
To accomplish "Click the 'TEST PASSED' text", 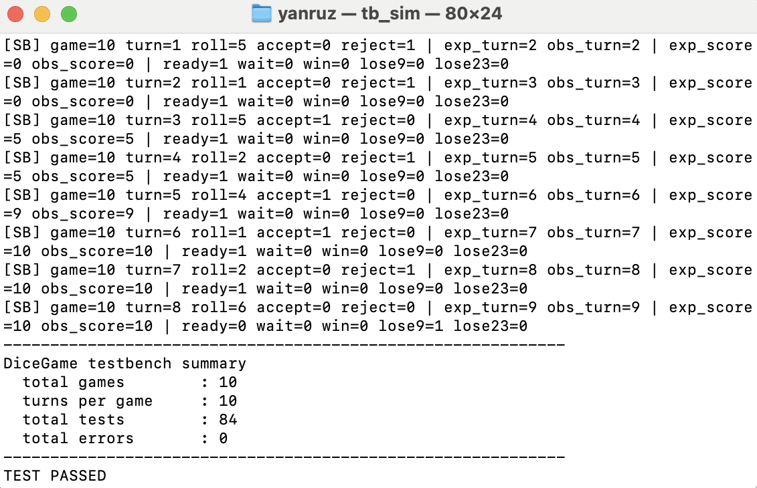I will [x=55, y=476].
